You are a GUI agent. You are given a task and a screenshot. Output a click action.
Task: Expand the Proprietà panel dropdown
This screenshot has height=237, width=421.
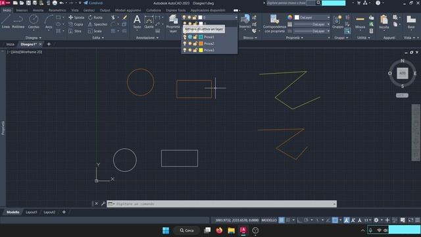pyautogui.click(x=295, y=38)
